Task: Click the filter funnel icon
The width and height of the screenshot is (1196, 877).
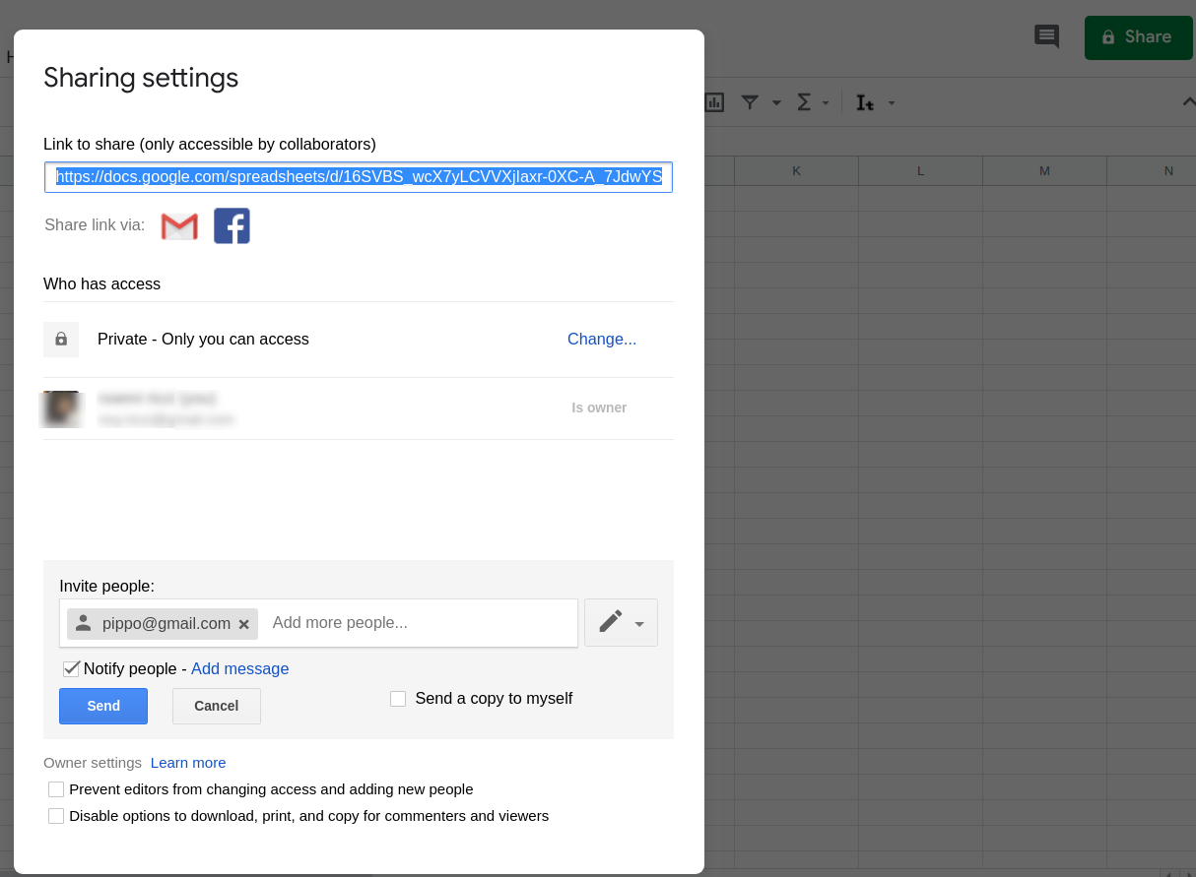Action: (x=750, y=102)
